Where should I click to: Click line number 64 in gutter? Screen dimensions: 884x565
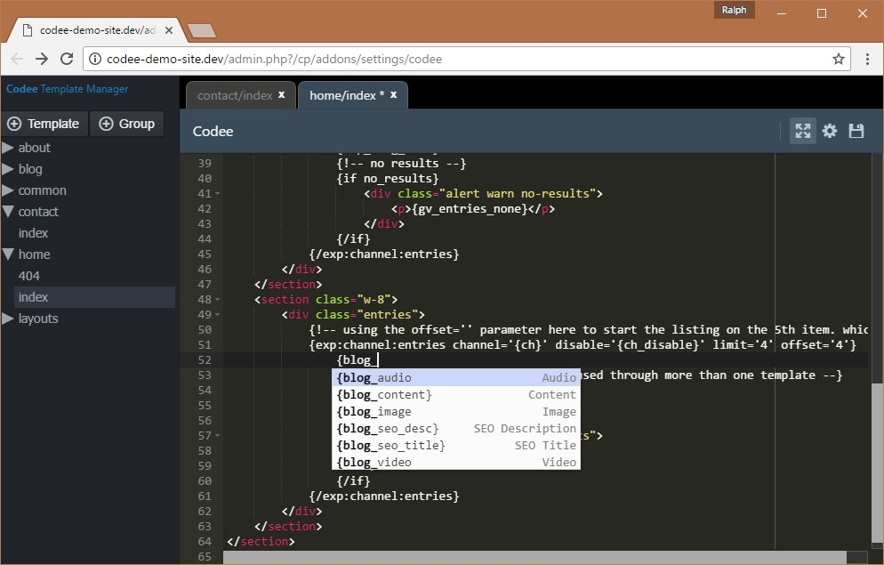click(x=205, y=542)
